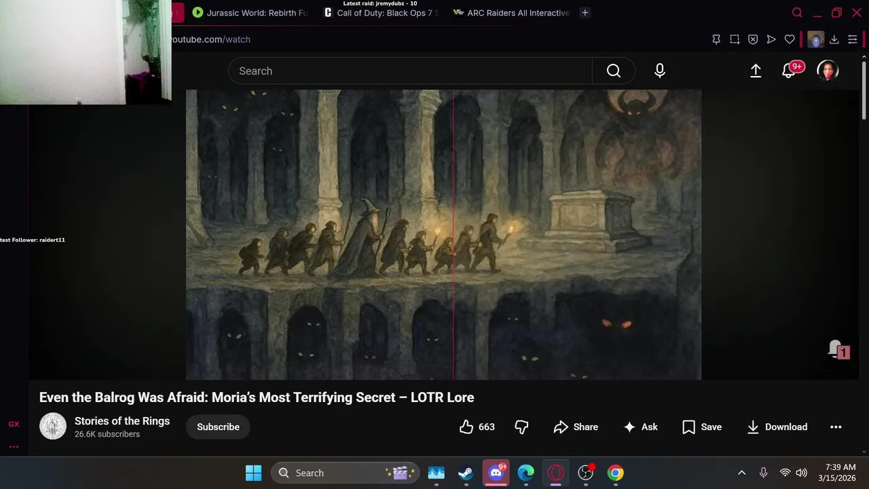
Task: Dislike the video with thumbs down
Action: tap(521, 427)
